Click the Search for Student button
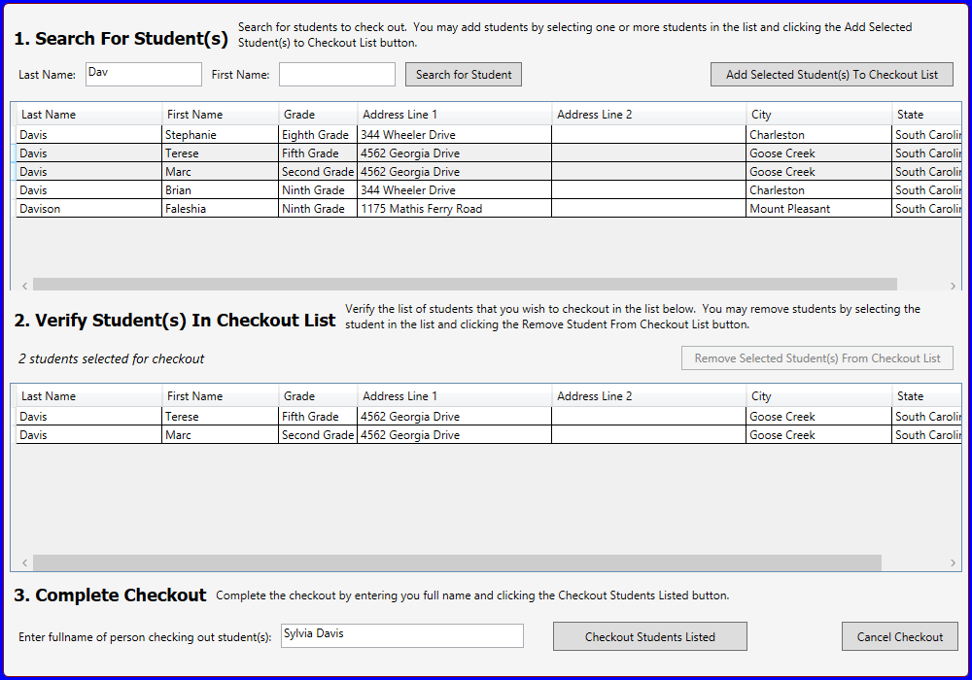Screen dimensions: 972x680 [463, 75]
